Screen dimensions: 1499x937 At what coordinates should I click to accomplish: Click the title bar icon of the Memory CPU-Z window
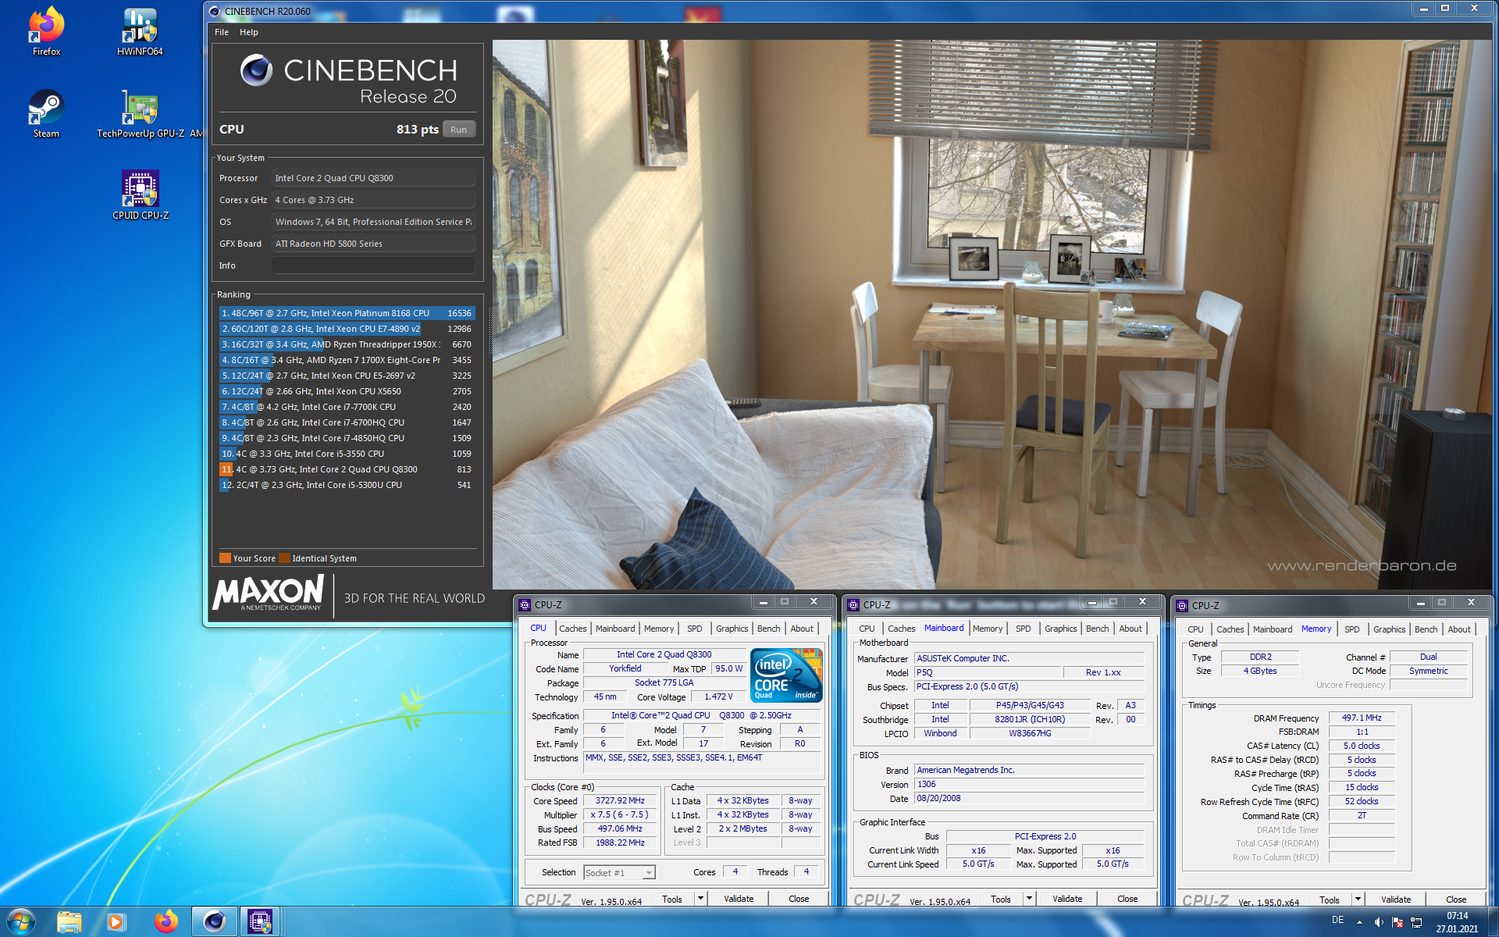pos(1182,605)
